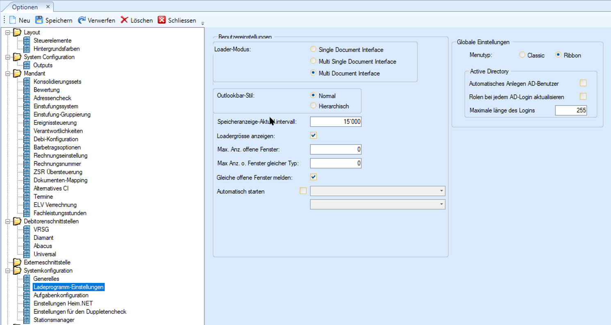The image size is (611, 325).
Task: Click the folder icon next to Mandant
Action: [17, 74]
